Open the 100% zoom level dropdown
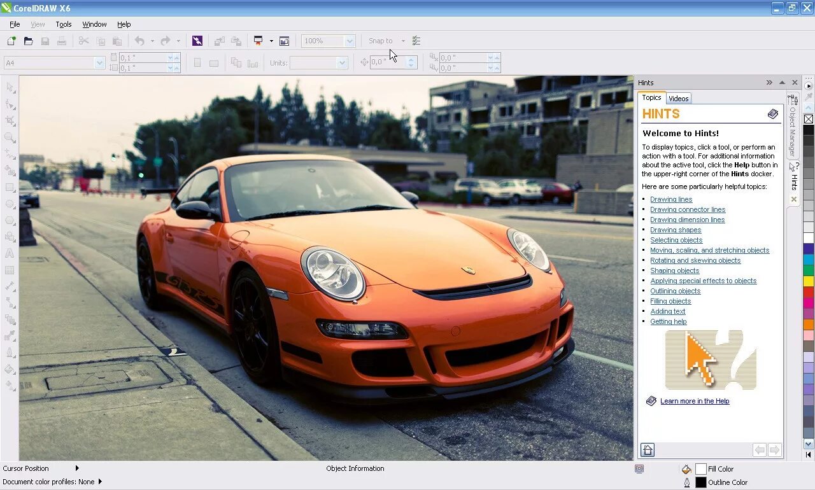The image size is (815, 490). pos(349,41)
